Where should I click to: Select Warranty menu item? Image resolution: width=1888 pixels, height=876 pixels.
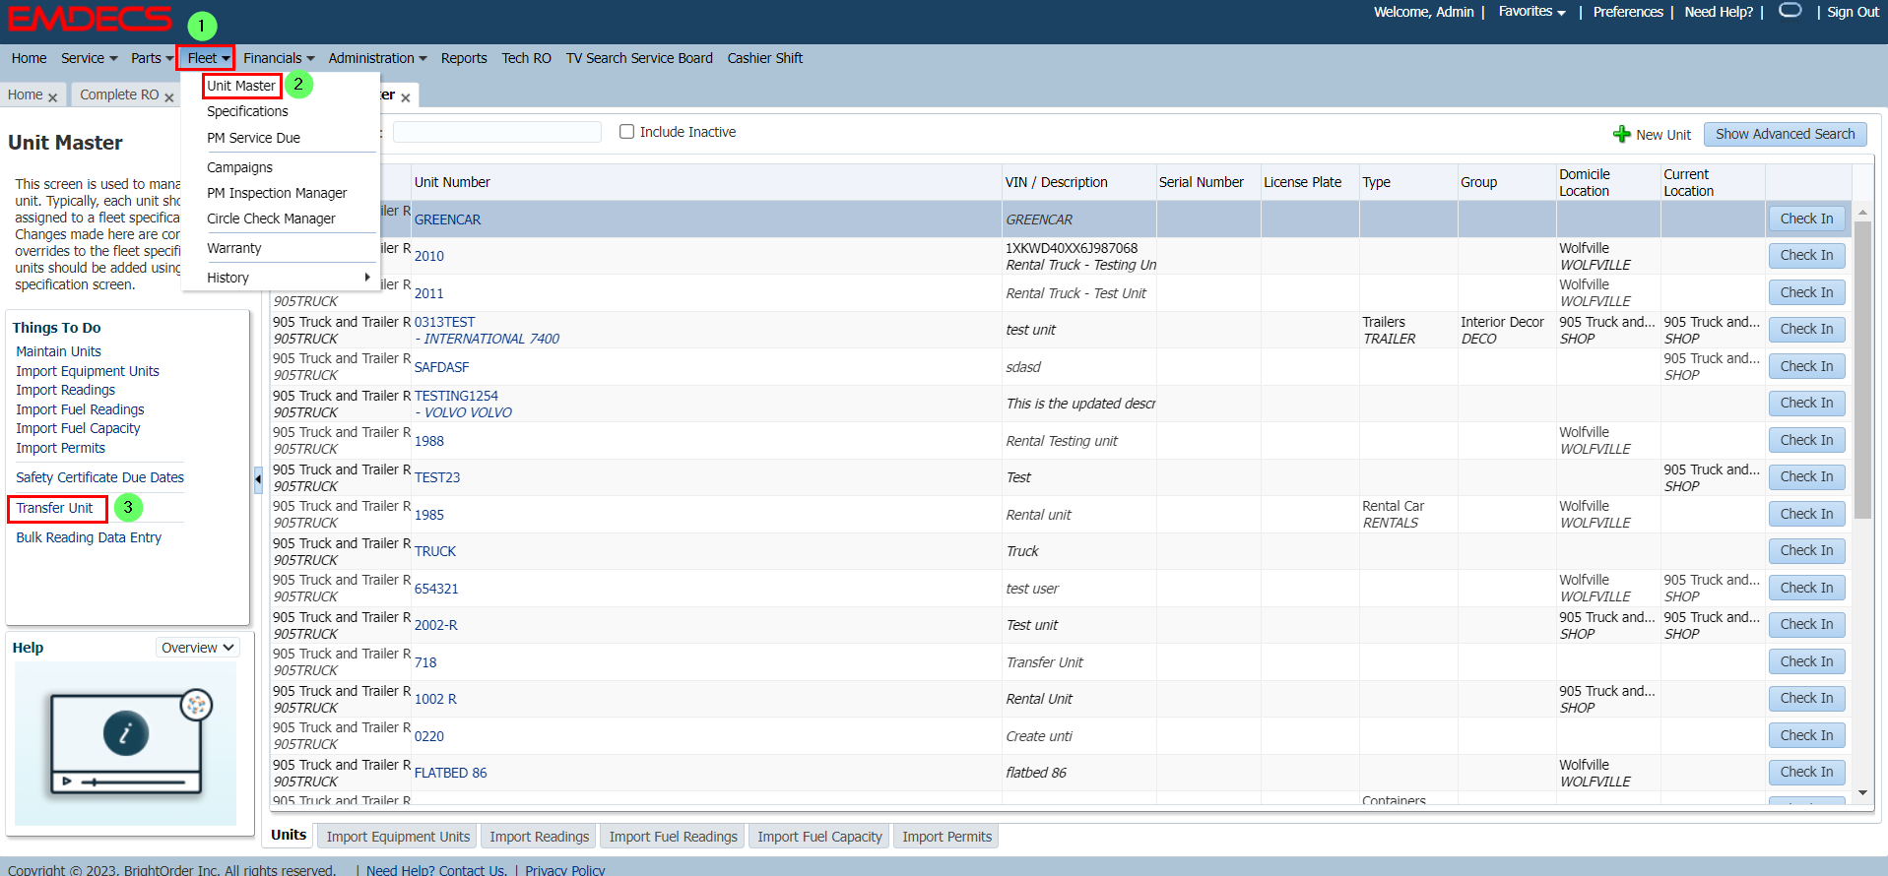tap(233, 248)
